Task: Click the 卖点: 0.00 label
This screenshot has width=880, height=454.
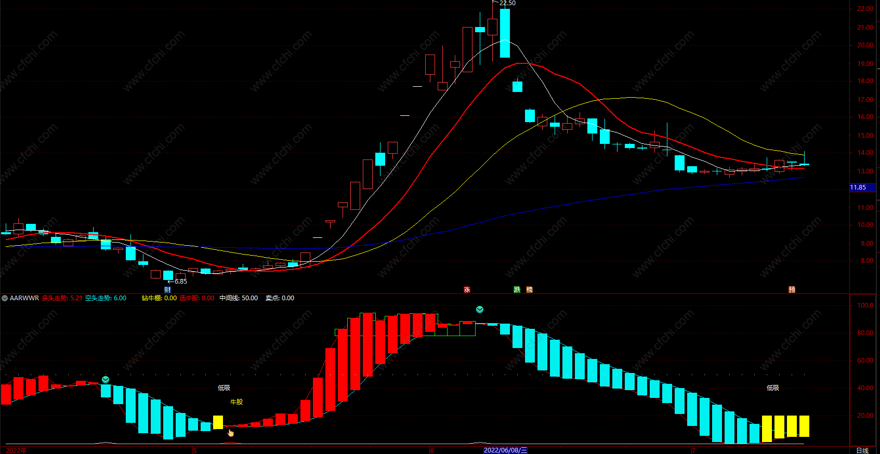Action: click(x=280, y=298)
